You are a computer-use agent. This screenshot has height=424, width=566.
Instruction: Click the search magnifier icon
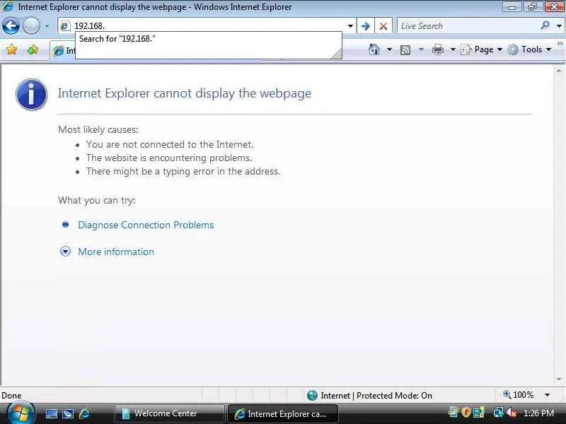click(x=545, y=25)
